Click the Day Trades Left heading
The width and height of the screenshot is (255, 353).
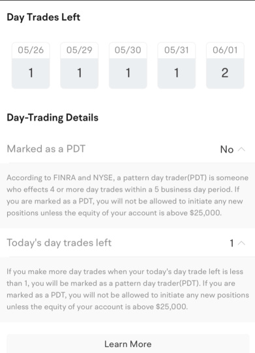pos(44,18)
